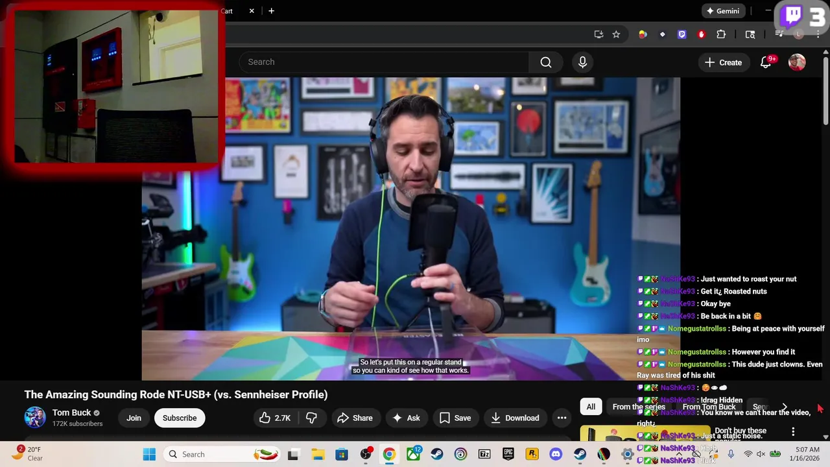
Task: Open Task View on the taskbar
Action: (x=293, y=454)
